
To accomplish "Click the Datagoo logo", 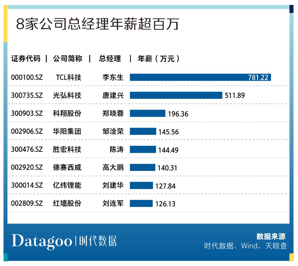I will coord(42,241).
